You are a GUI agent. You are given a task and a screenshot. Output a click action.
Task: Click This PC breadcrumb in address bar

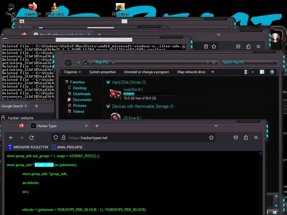tap(101, 62)
